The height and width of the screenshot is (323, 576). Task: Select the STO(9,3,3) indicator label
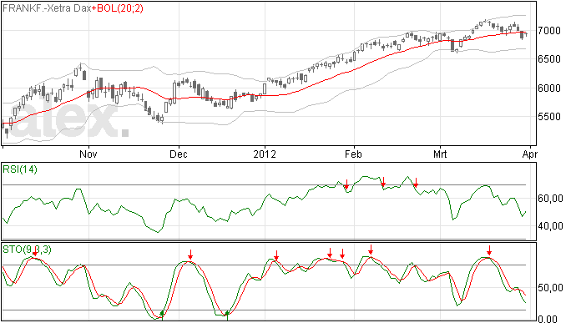pyautogui.click(x=28, y=250)
